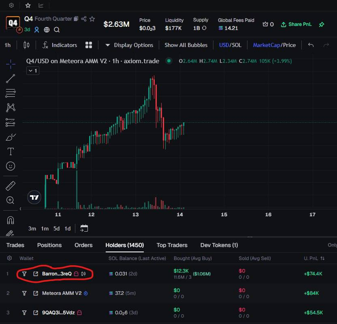Viewport: 337px width, 324px height.
Task: Open the go-to-date calendar icon
Action: pyautogui.click(x=84, y=228)
